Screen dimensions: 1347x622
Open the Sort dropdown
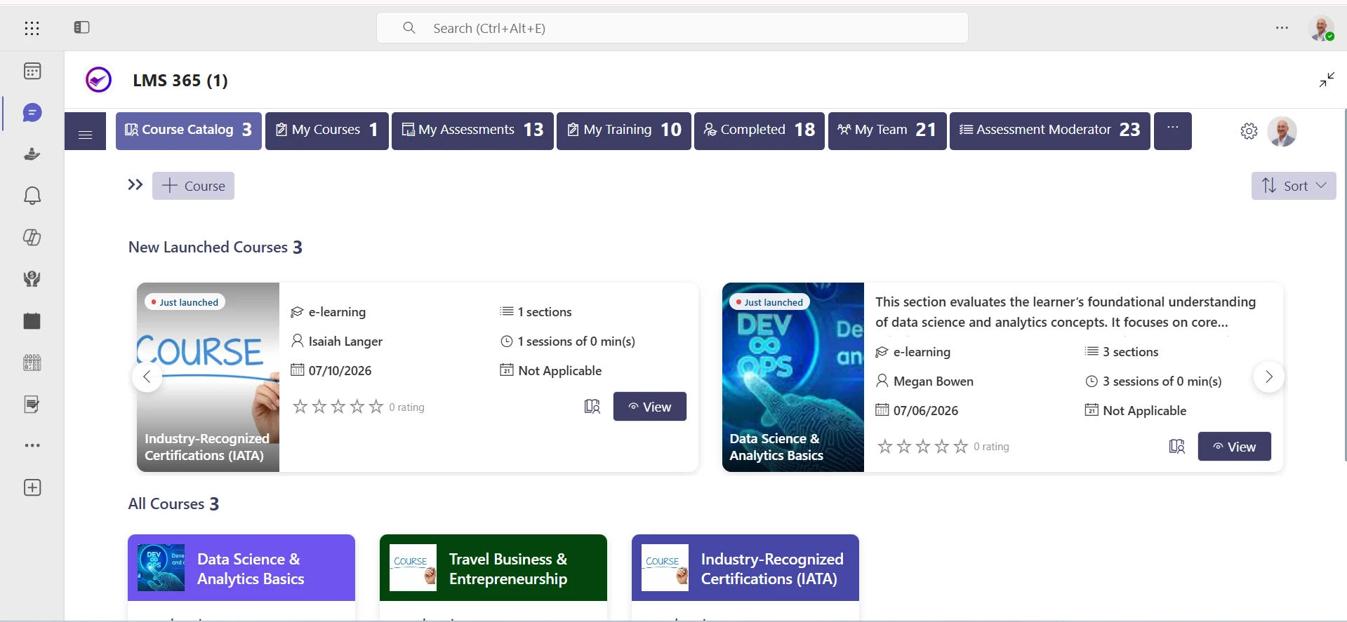tap(1294, 186)
